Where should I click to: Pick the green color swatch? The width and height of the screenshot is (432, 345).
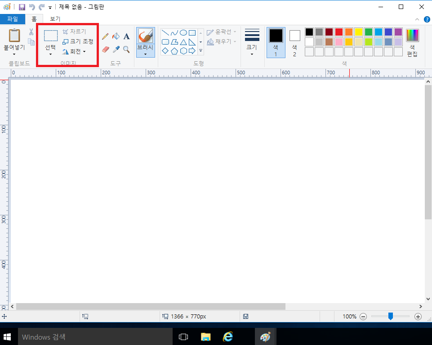[369, 32]
